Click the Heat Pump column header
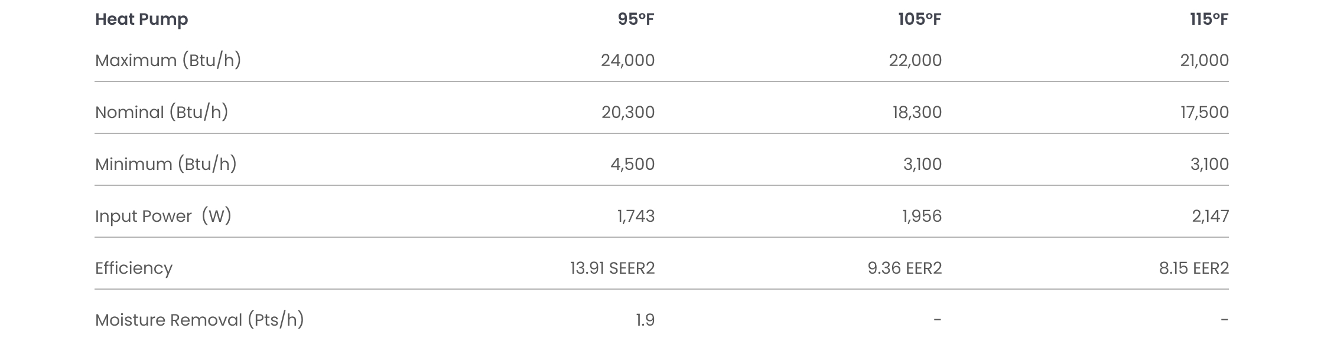Viewport: 1324px width, 341px height. (141, 19)
